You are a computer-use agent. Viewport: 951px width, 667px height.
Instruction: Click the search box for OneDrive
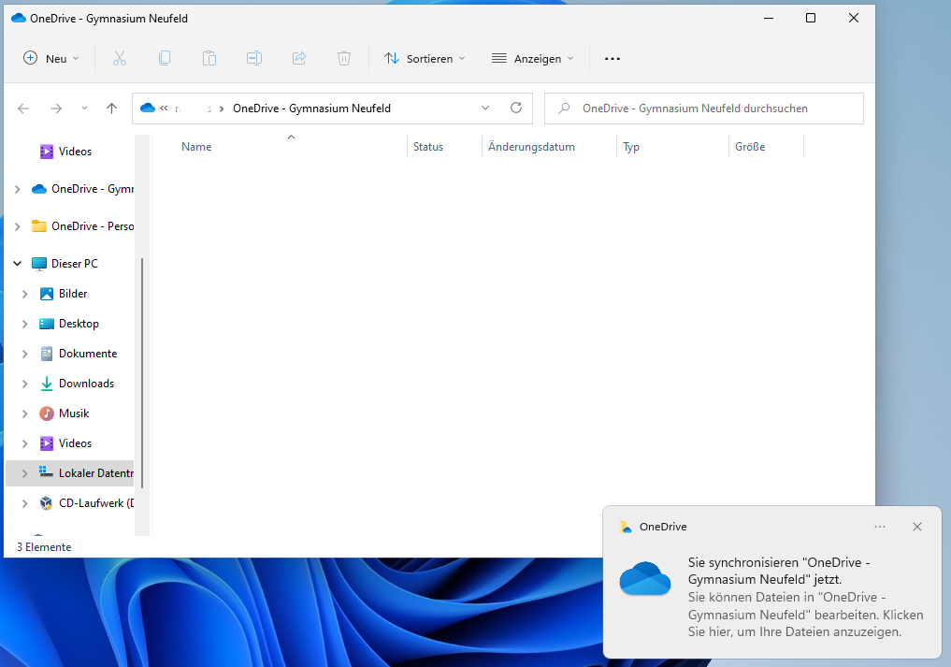704,109
